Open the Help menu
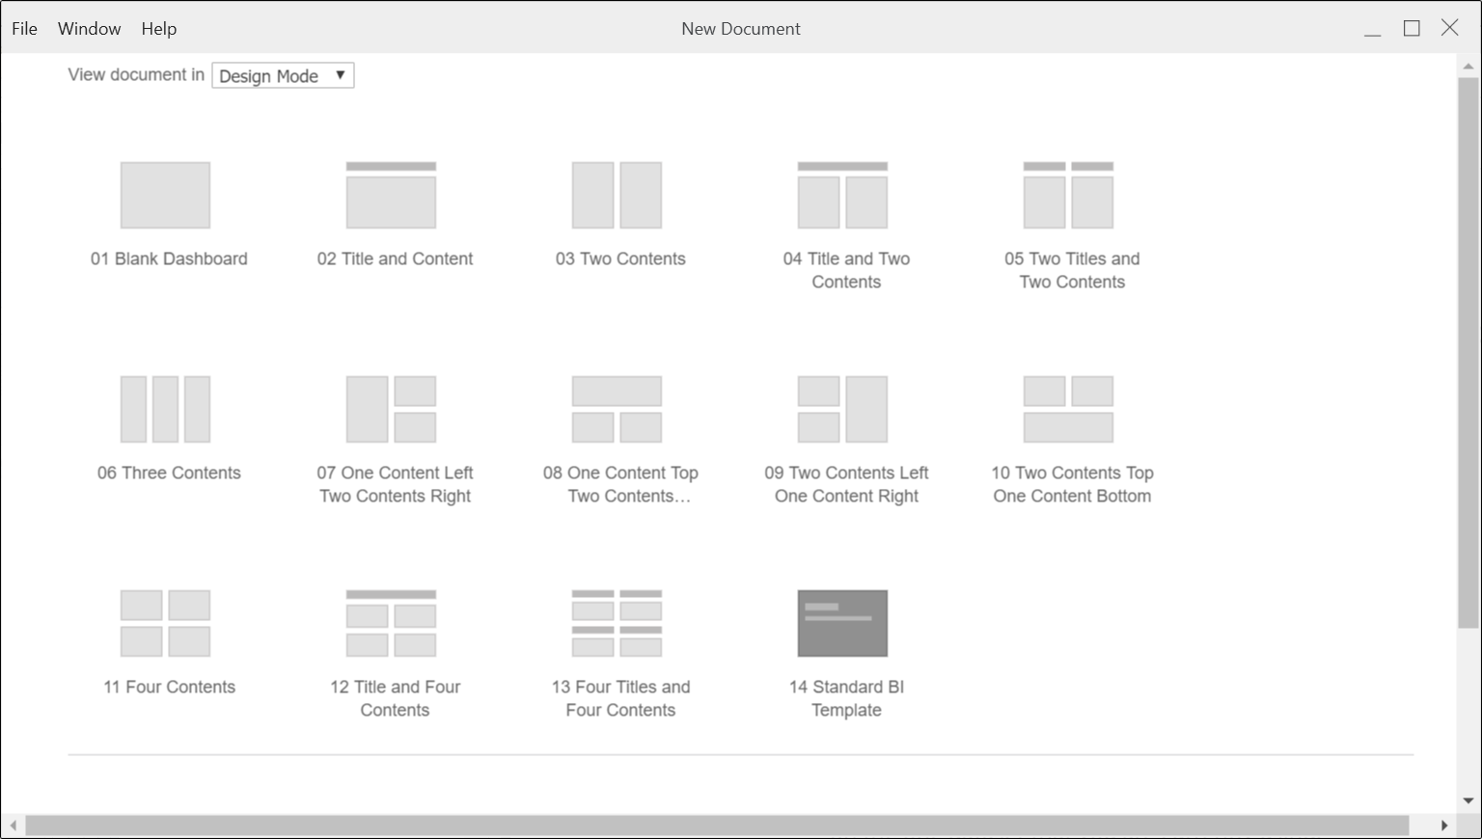 coord(158,29)
